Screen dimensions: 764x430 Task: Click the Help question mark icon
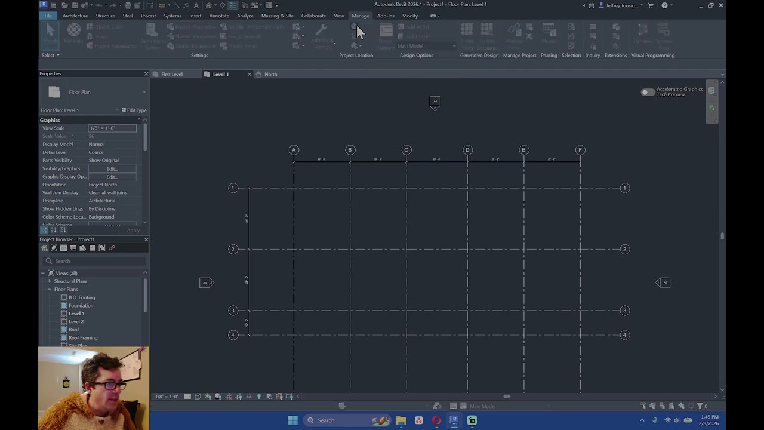[x=664, y=5]
